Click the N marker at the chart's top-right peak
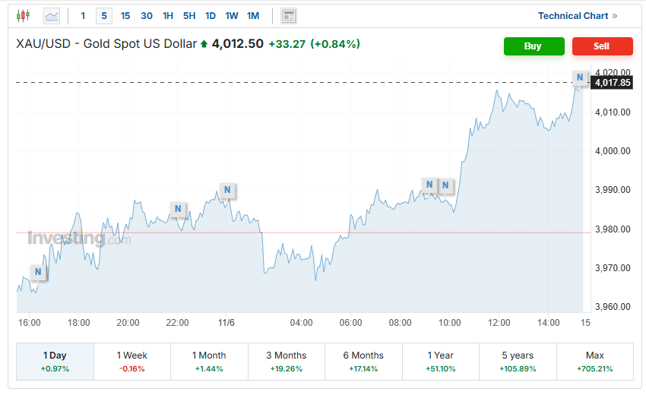Screen dimensions: 646x395 coord(580,77)
